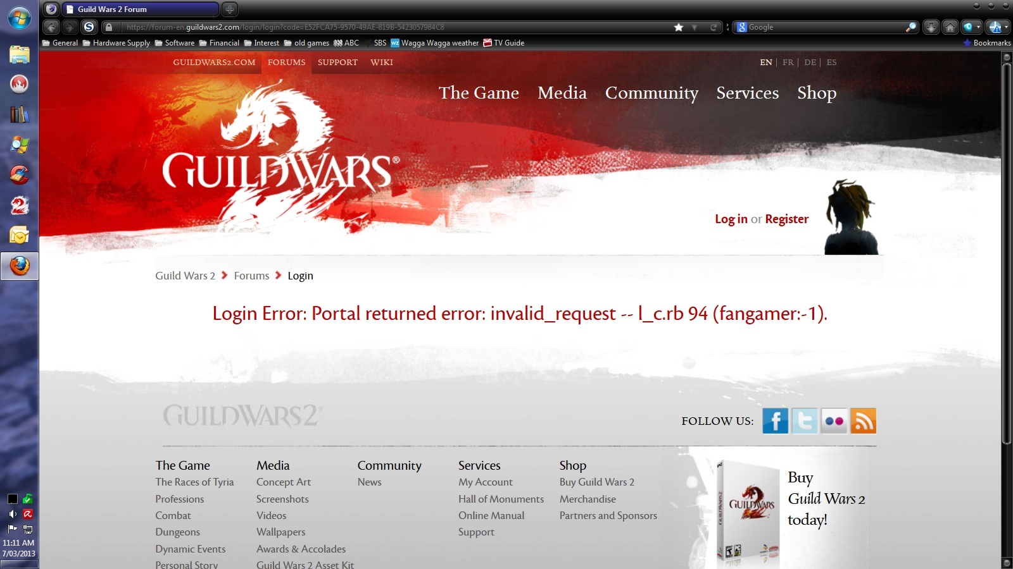Open the Concept Art footer link
The height and width of the screenshot is (569, 1013).
(x=284, y=482)
